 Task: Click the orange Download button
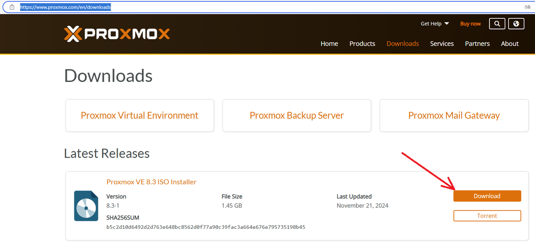(x=487, y=196)
